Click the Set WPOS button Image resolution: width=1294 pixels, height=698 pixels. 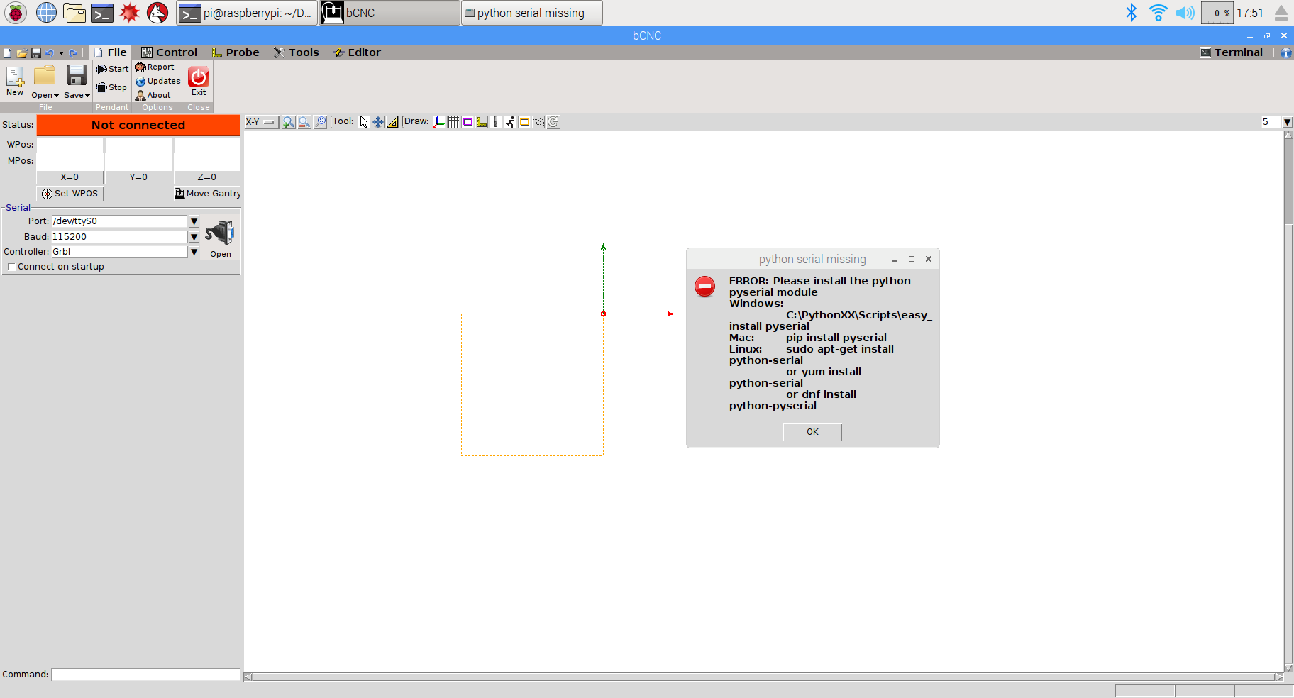[x=70, y=194]
